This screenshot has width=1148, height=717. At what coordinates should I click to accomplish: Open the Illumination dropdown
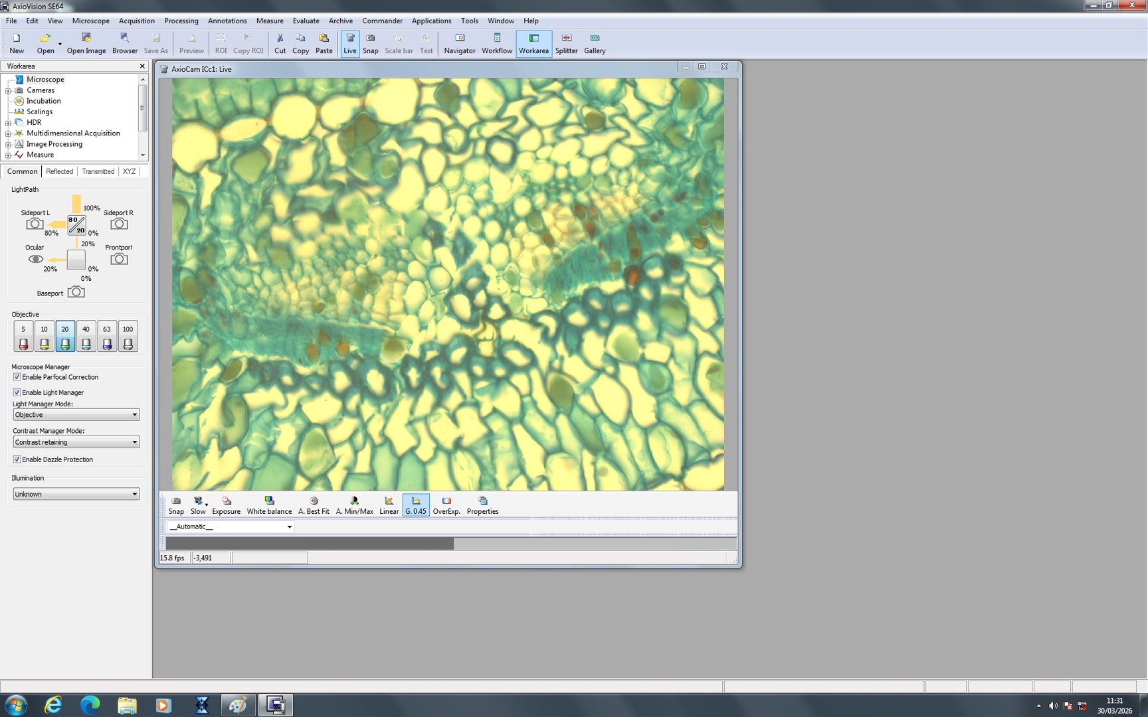(136, 493)
